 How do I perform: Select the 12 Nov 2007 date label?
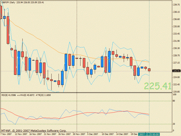[21, 134]
